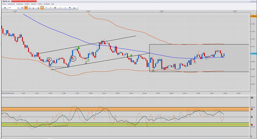257x139 pixels.
Task: Click the blue 6 700,54 current price label
Action: [254, 54]
